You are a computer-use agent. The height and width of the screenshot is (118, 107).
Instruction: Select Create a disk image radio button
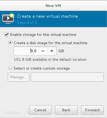[x=10, y=43]
